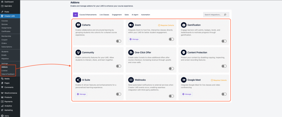The image size is (282, 117).
Task: Click the One-Click Offer icon
Action: (x=131, y=52)
